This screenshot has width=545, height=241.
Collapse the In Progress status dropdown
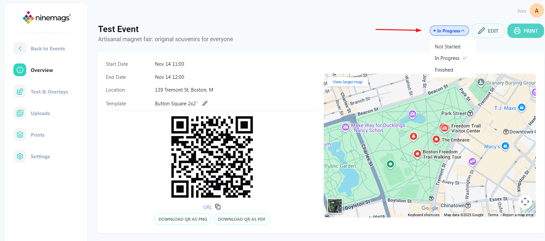point(449,31)
